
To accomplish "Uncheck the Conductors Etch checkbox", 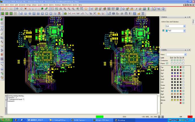I will tap(172, 60).
